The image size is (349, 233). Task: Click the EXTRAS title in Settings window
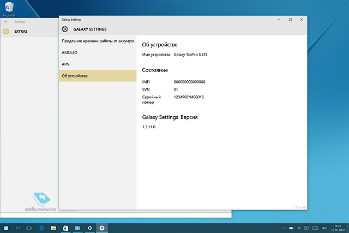[21, 32]
